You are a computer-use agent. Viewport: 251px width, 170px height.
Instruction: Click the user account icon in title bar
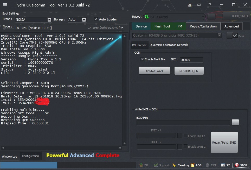coord(190,5)
